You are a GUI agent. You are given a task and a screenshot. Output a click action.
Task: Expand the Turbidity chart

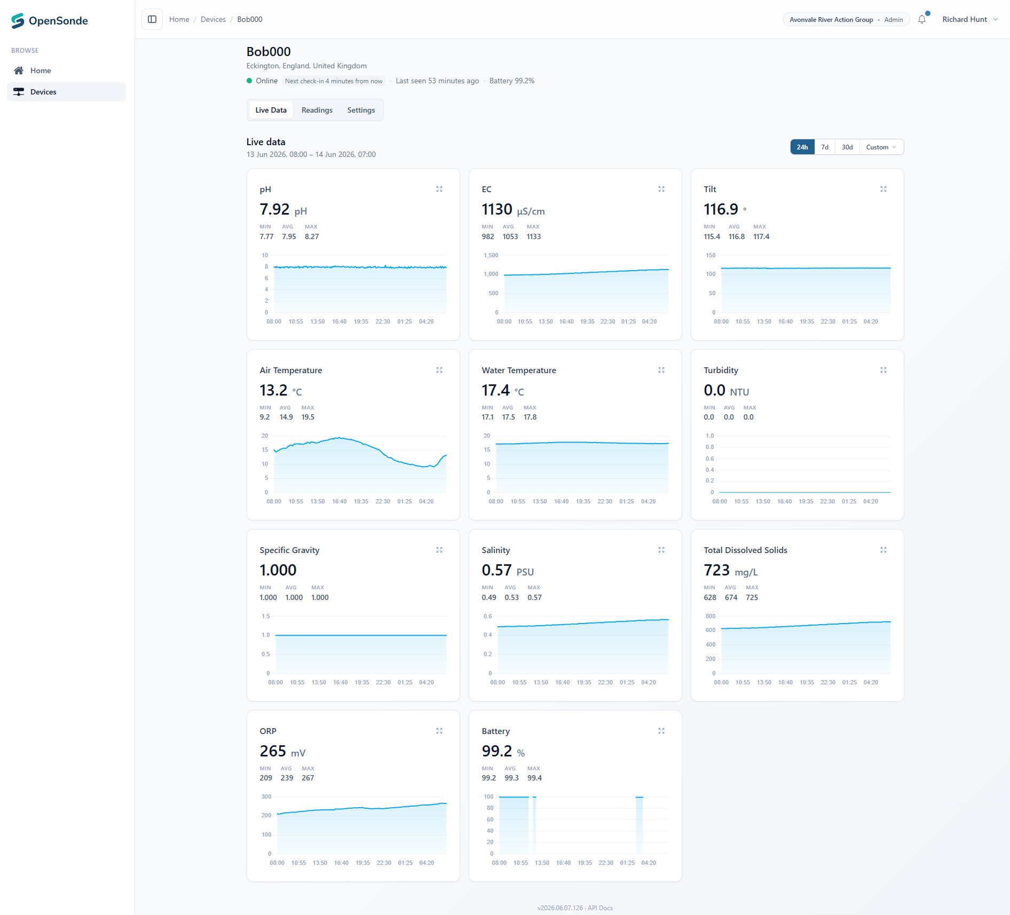[883, 370]
